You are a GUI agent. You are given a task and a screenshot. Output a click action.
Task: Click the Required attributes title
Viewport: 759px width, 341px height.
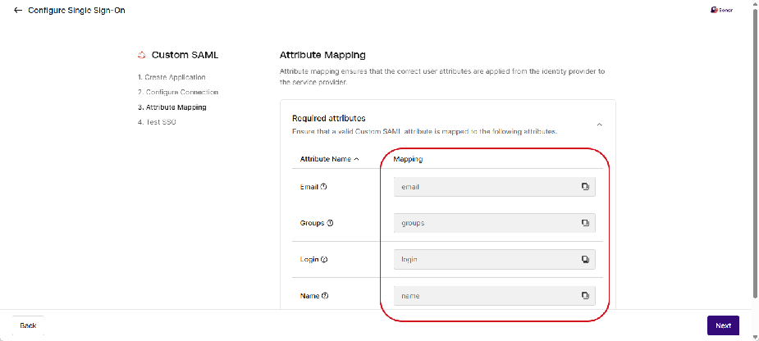329,118
